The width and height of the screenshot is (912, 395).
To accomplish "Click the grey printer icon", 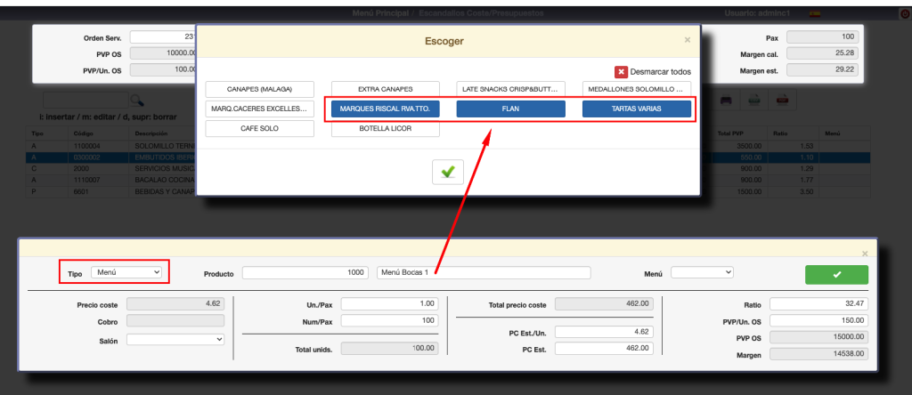I will point(753,100).
